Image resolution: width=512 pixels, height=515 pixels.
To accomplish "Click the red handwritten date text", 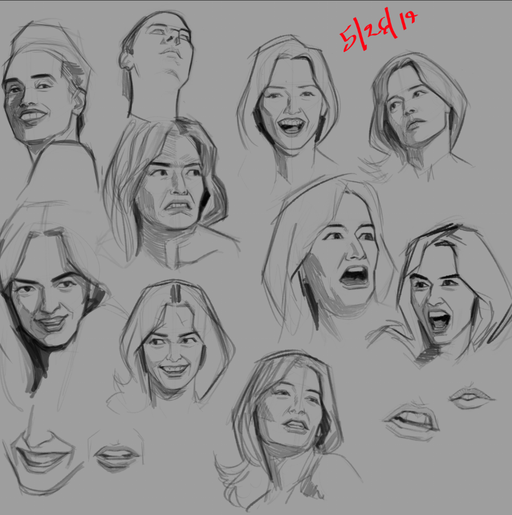I will click(x=377, y=33).
